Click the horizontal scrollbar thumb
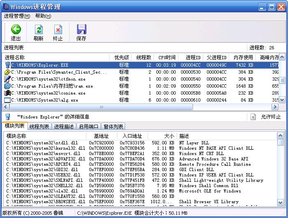 101,107
